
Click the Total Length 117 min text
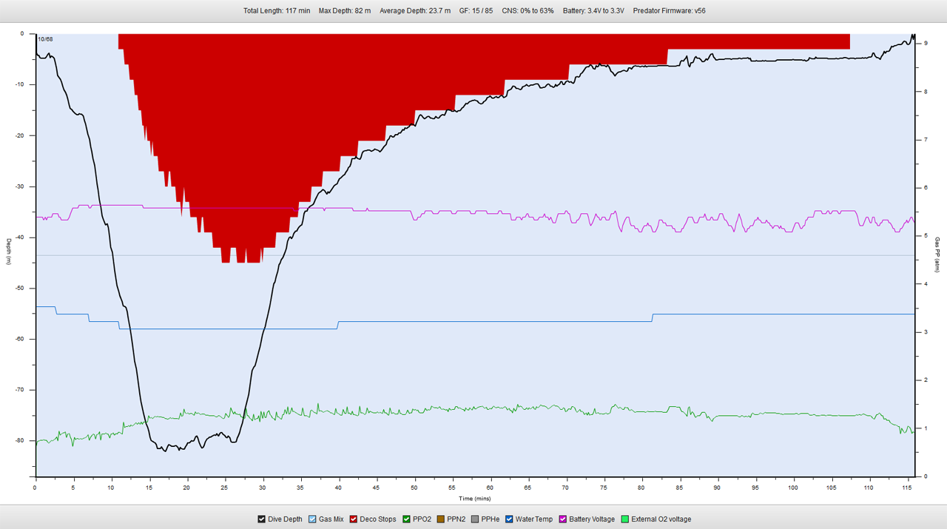(277, 11)
